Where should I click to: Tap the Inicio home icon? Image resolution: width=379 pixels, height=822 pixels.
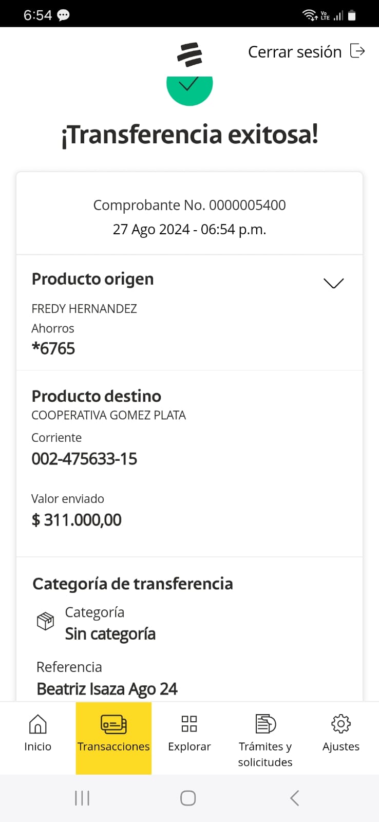pos(37,724)
